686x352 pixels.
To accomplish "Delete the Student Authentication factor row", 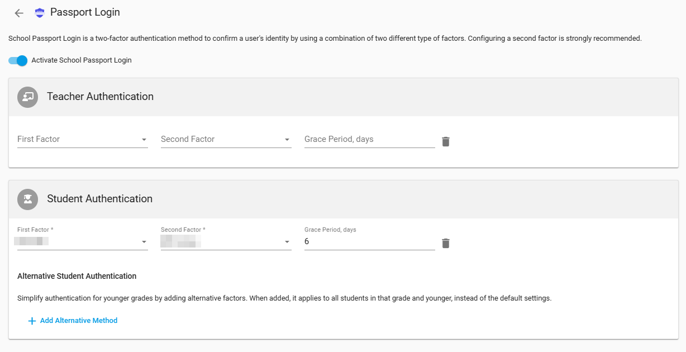I will click(x=445, y=243).
